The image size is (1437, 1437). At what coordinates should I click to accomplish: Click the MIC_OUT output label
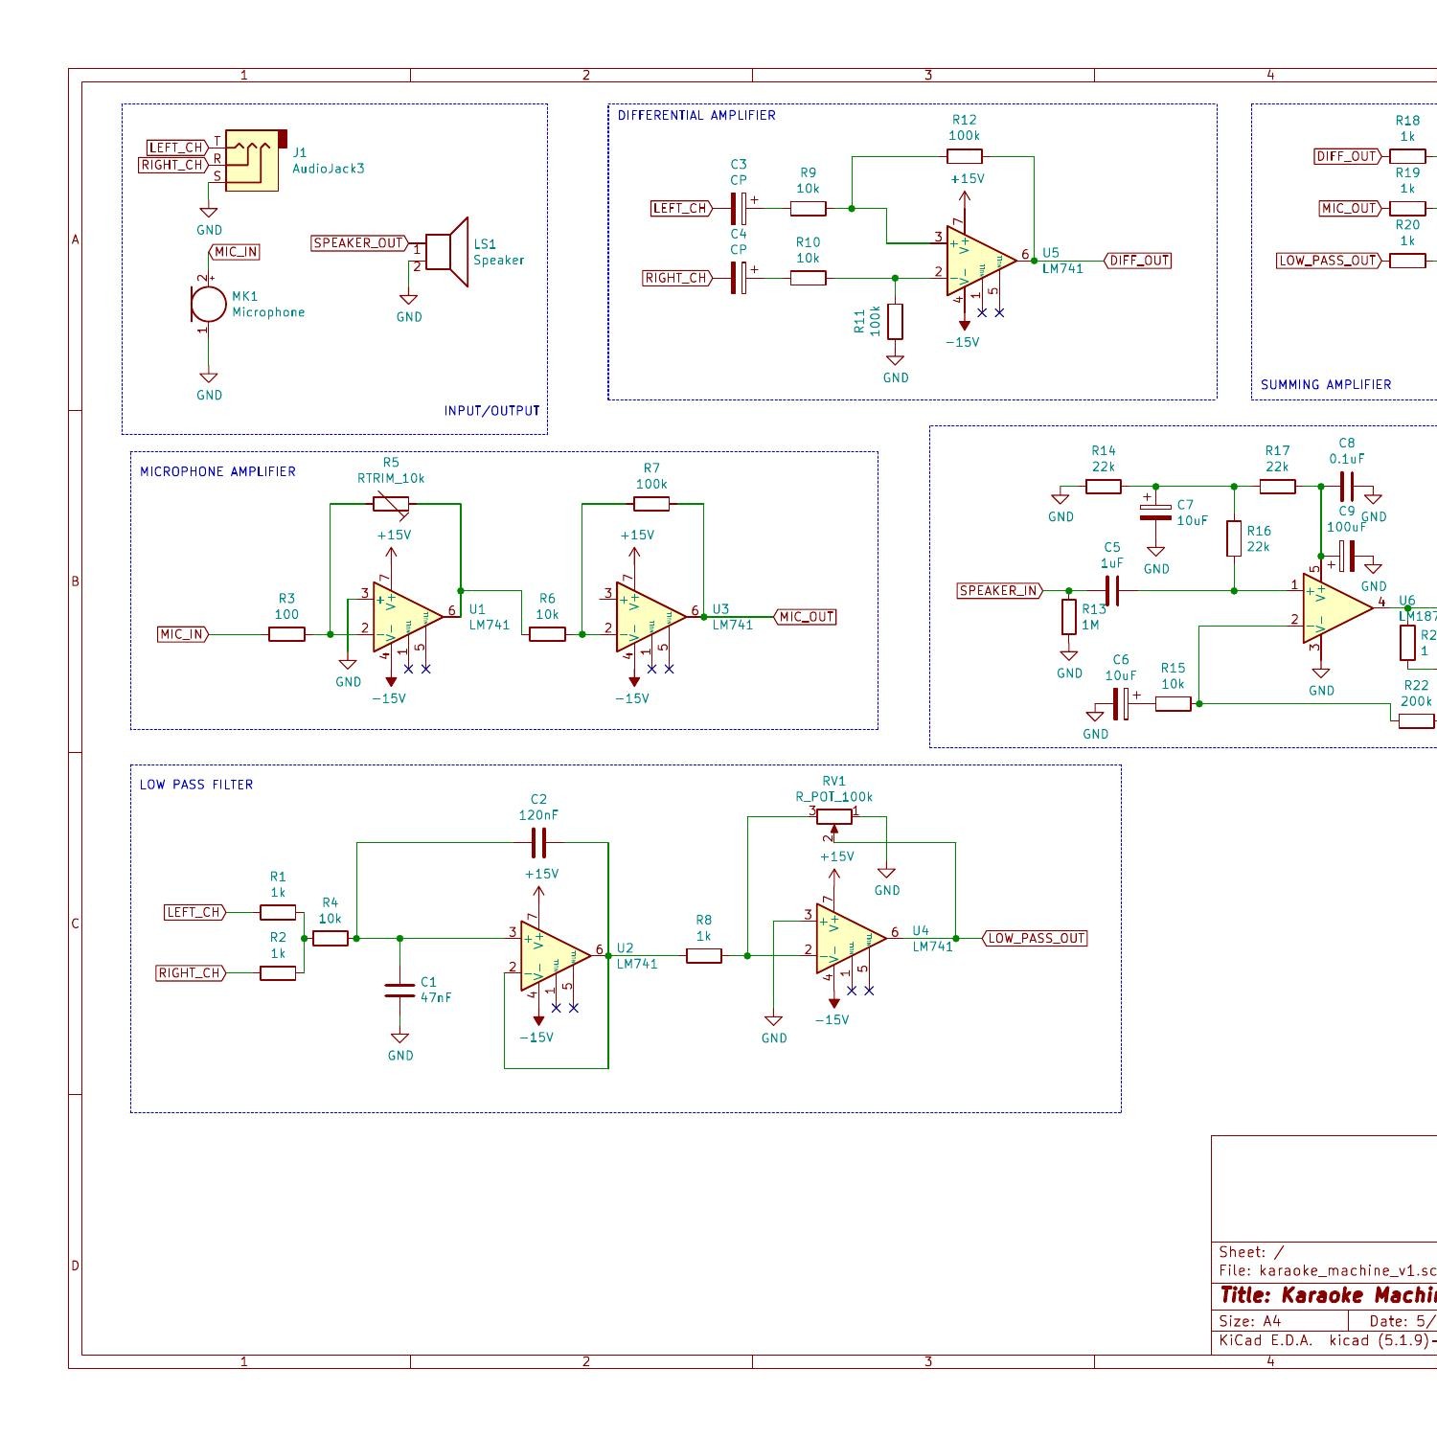pos(805,617)
